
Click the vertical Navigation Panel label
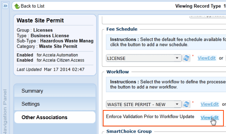(5, 111)
